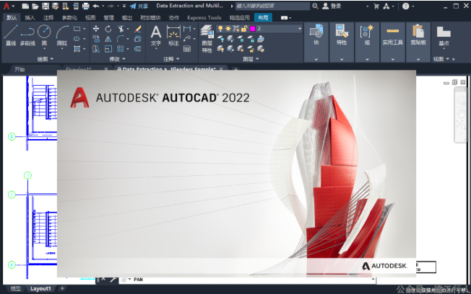Switch to the 模型 (Model) tab at bottom
The width and height of the screenshot is (471, 294).
point(16,289)
